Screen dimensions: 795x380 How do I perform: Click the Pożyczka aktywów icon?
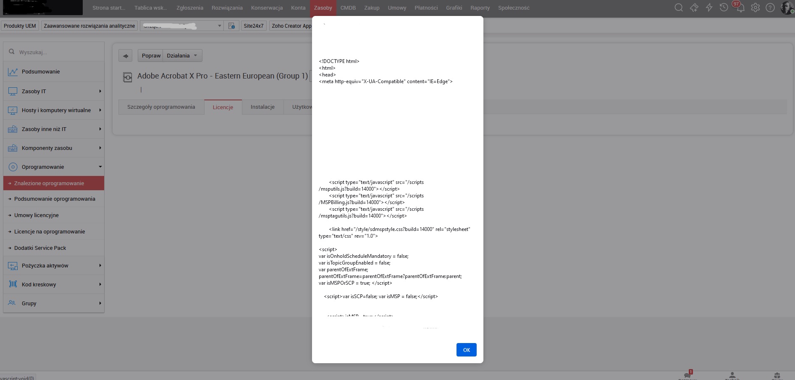13,265
